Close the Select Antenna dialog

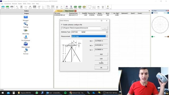click(107, 21)
